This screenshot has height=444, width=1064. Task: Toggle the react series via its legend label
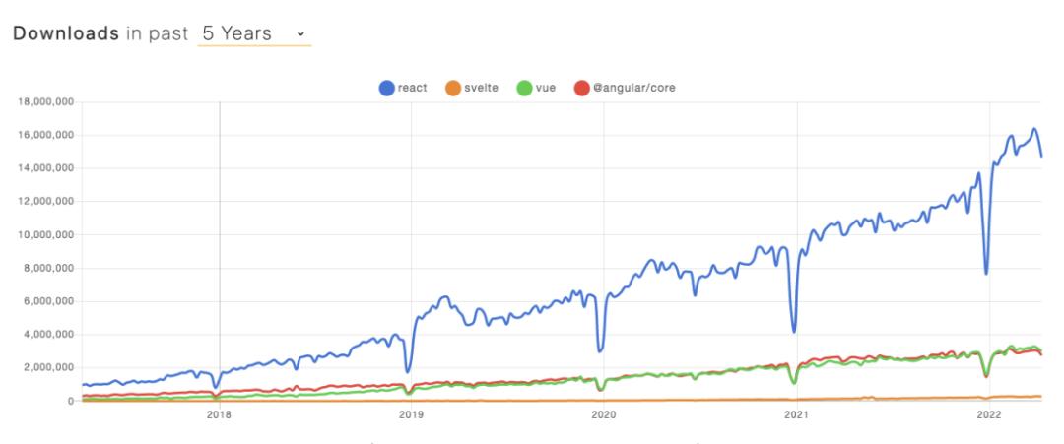click(x=412, y=89)
